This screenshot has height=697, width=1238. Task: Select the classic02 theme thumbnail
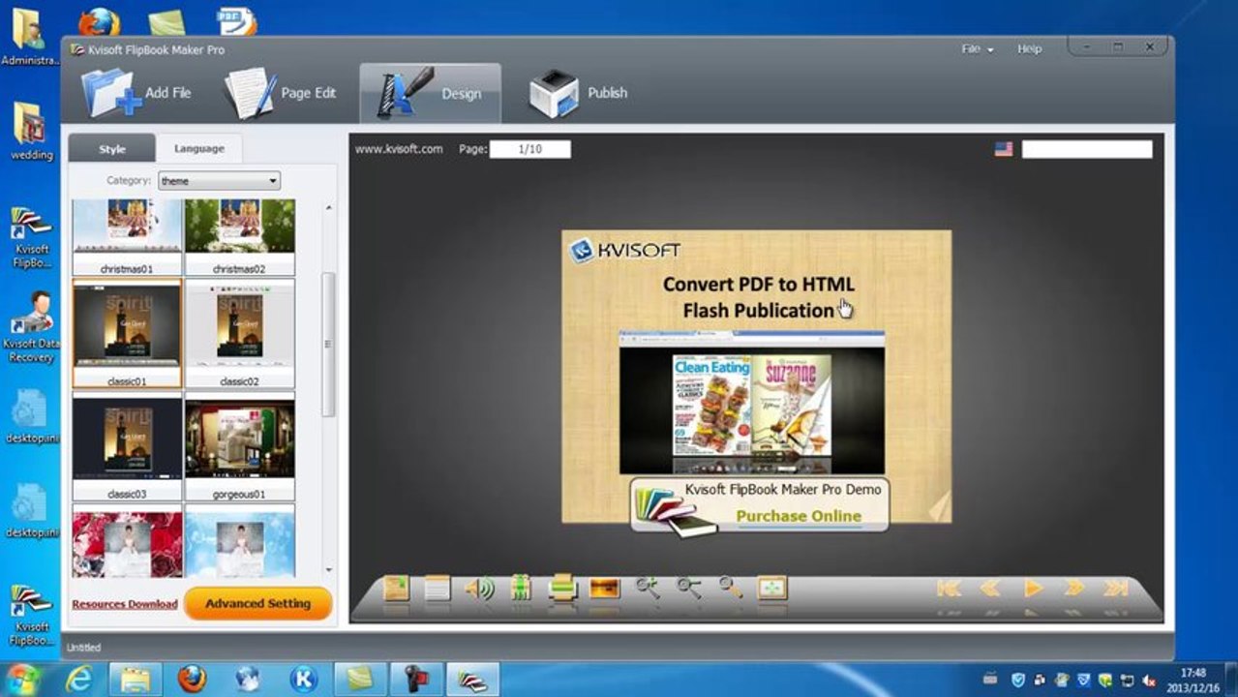click(x=240, y=334)
